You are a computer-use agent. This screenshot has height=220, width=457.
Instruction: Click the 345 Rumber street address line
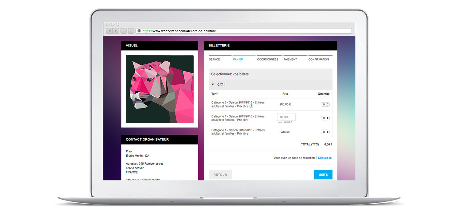144,164
